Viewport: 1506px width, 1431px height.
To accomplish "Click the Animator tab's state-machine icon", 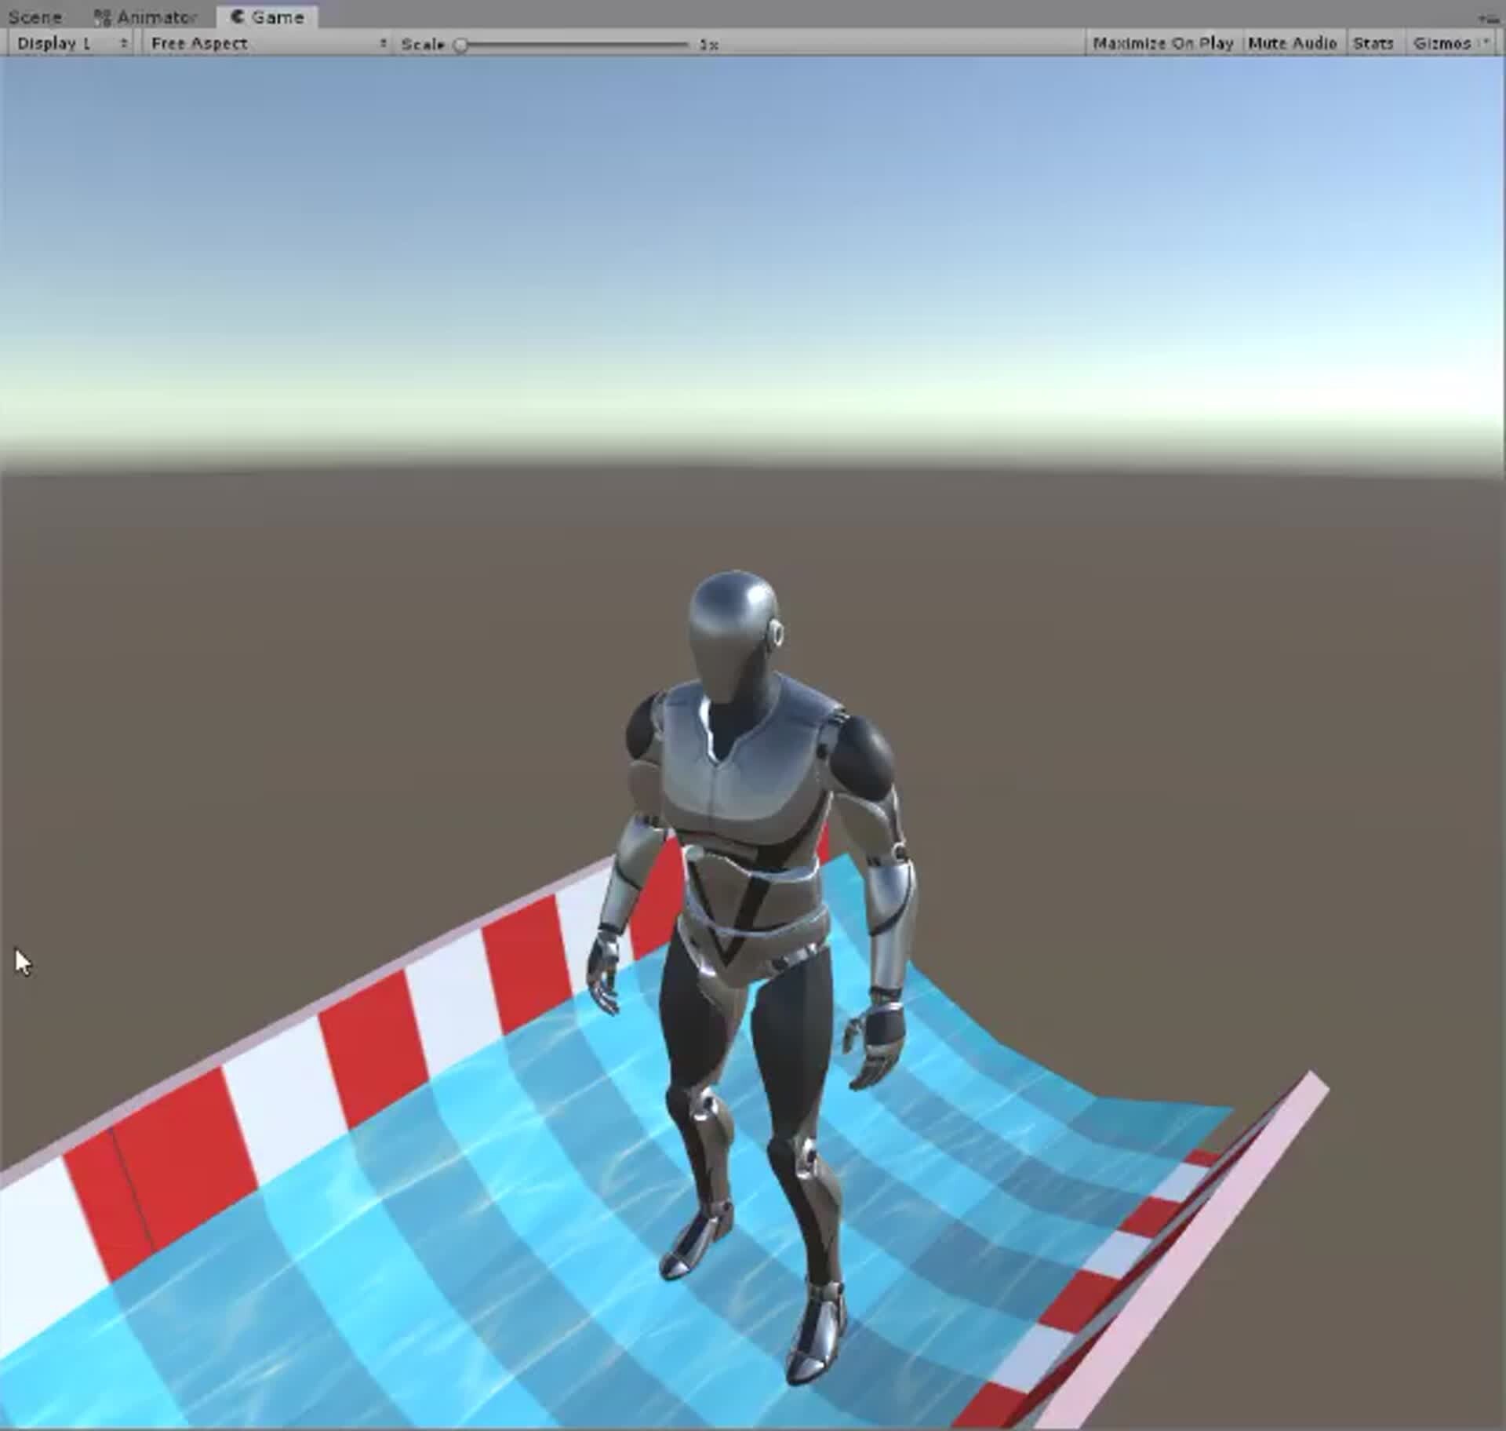I will click(x=101, y=17).
